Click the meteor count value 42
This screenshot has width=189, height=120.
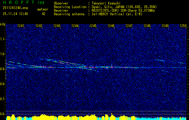coord(44,14)
